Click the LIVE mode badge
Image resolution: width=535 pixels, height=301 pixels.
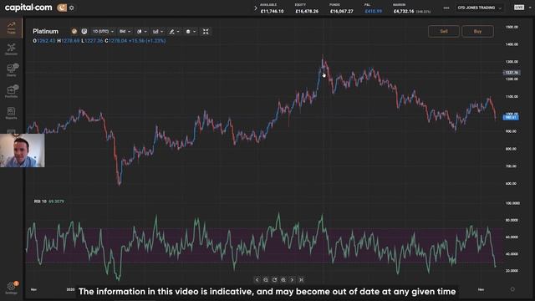[519, 8]
